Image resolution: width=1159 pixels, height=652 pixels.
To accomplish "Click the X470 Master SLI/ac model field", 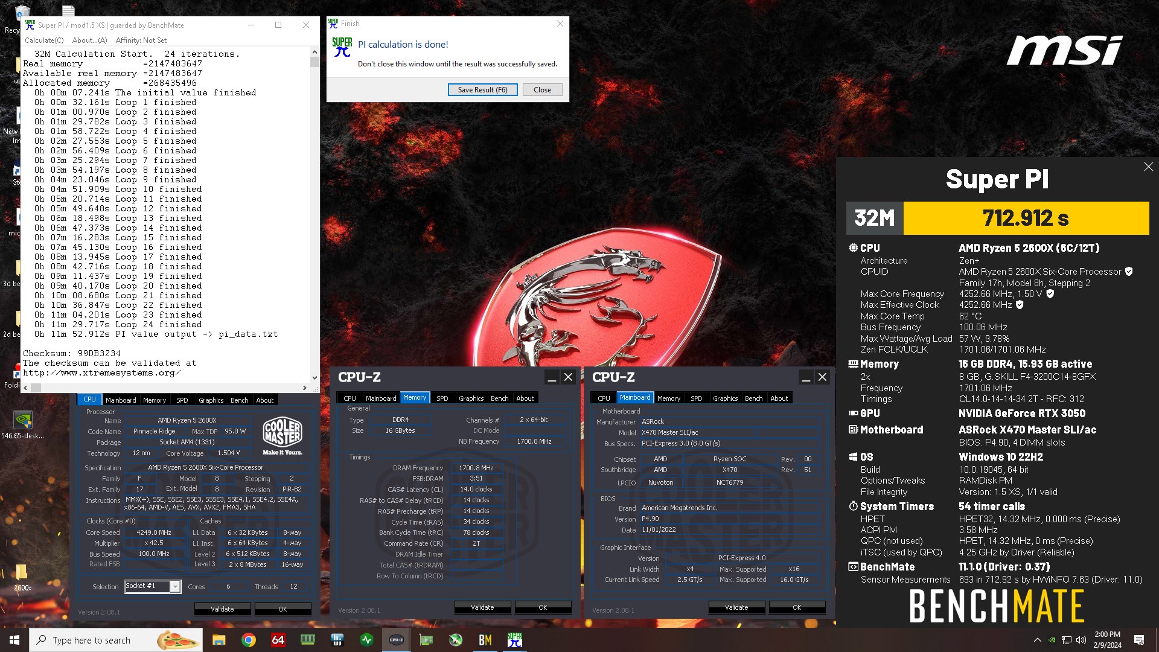I will pos(697,433).
